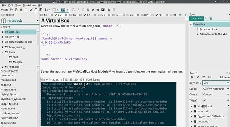Screen dimensions: 230x127
Task: Toggle inline code K button
Action: [88, 10]
